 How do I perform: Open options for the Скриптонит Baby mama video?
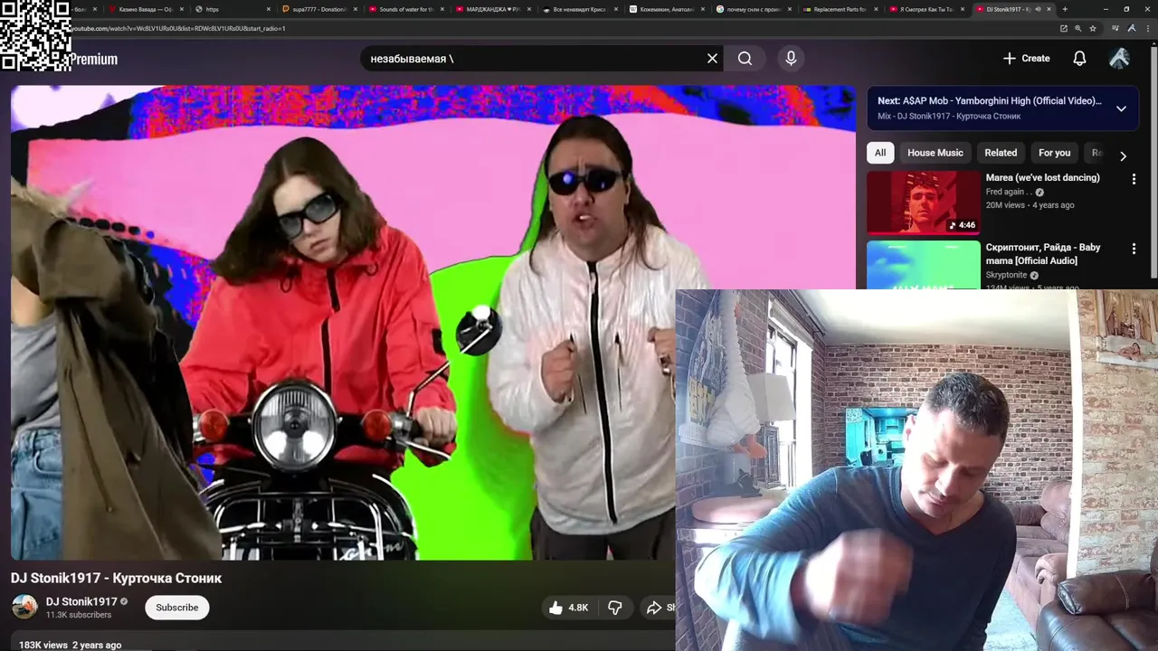pos(1134,249)
